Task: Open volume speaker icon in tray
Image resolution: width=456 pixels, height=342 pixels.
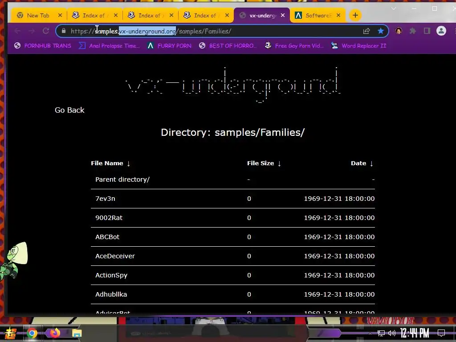Action: point(392,333)
